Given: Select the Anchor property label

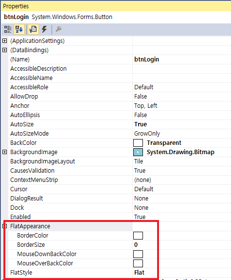Looking at the screenshot, I should point(20,106).
